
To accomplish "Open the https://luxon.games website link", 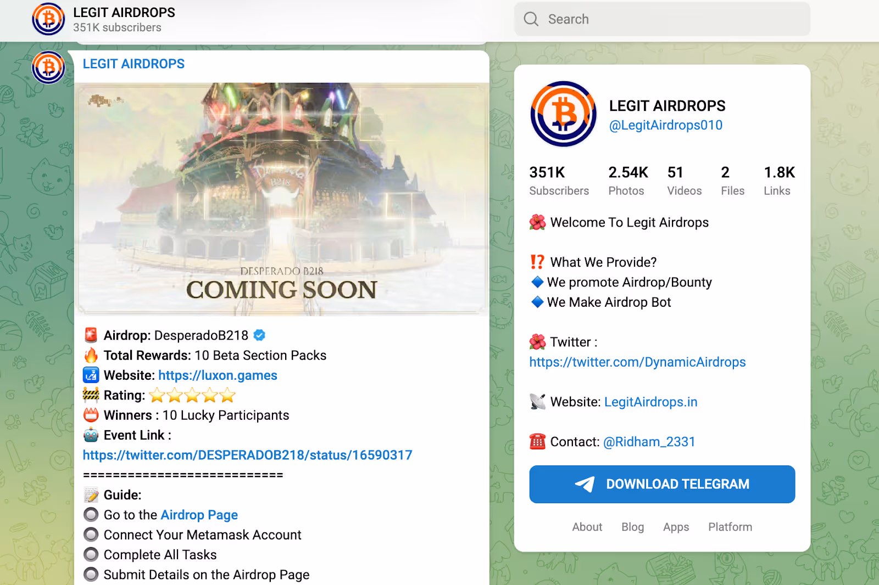I will tap(218, 375).
